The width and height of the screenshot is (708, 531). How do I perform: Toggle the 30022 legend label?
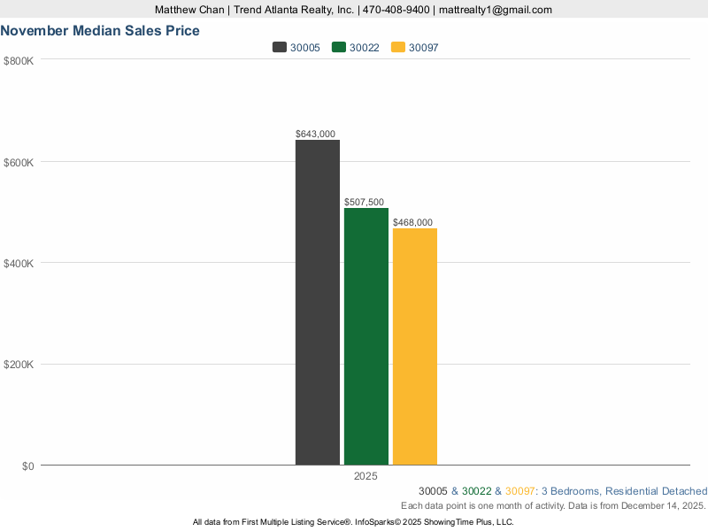pos(365,48)
